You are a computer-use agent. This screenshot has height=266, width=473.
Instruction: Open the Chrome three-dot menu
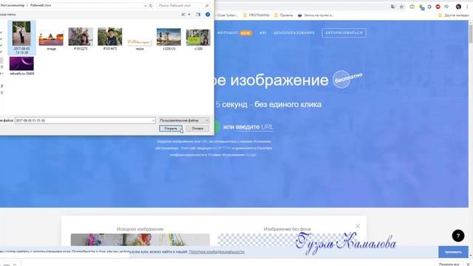467,7
